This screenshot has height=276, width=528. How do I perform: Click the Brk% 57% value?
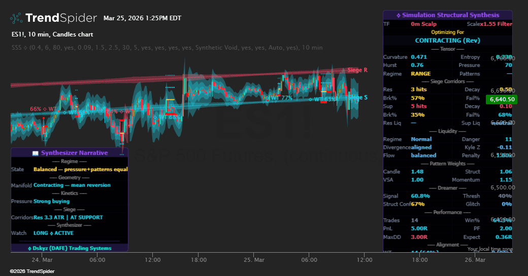point(417,98)
